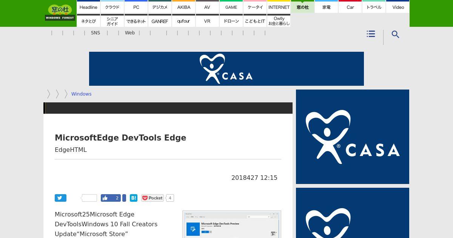Save article to Pocket
Image resolution: width=453 pixels, height=238 pixels.
153,198
